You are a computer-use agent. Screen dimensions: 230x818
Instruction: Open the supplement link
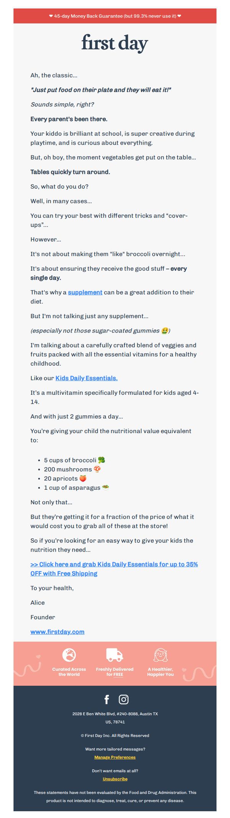tap(85, 292)
